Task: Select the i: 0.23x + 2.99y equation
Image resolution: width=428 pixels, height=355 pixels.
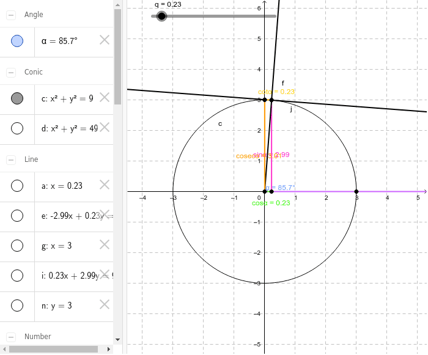Action: coord(77,276)
